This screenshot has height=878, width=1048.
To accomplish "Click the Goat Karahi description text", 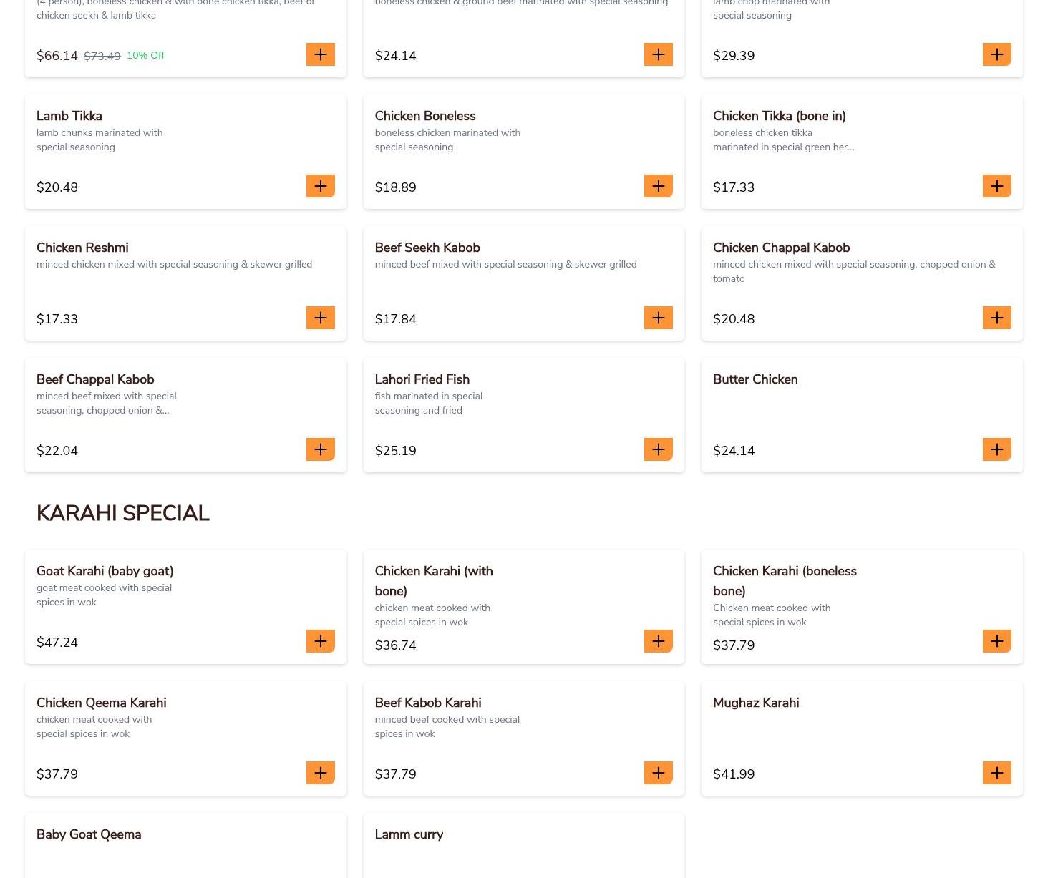I will 105,595.
